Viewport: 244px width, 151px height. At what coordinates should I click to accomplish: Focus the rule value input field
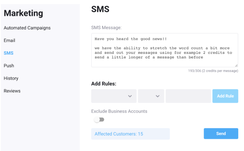(x=188, y=96)
